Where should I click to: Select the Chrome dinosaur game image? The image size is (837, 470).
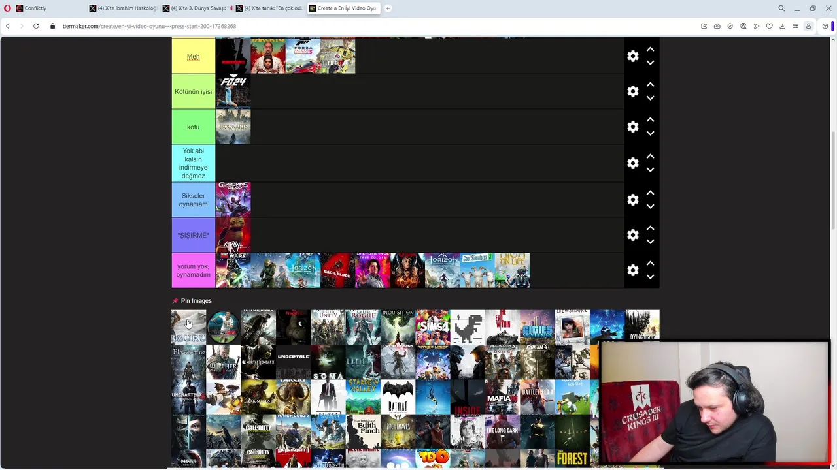468,327
